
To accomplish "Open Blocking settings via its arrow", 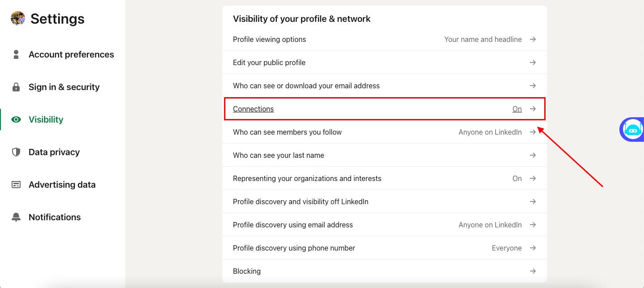I will point(533,271).
